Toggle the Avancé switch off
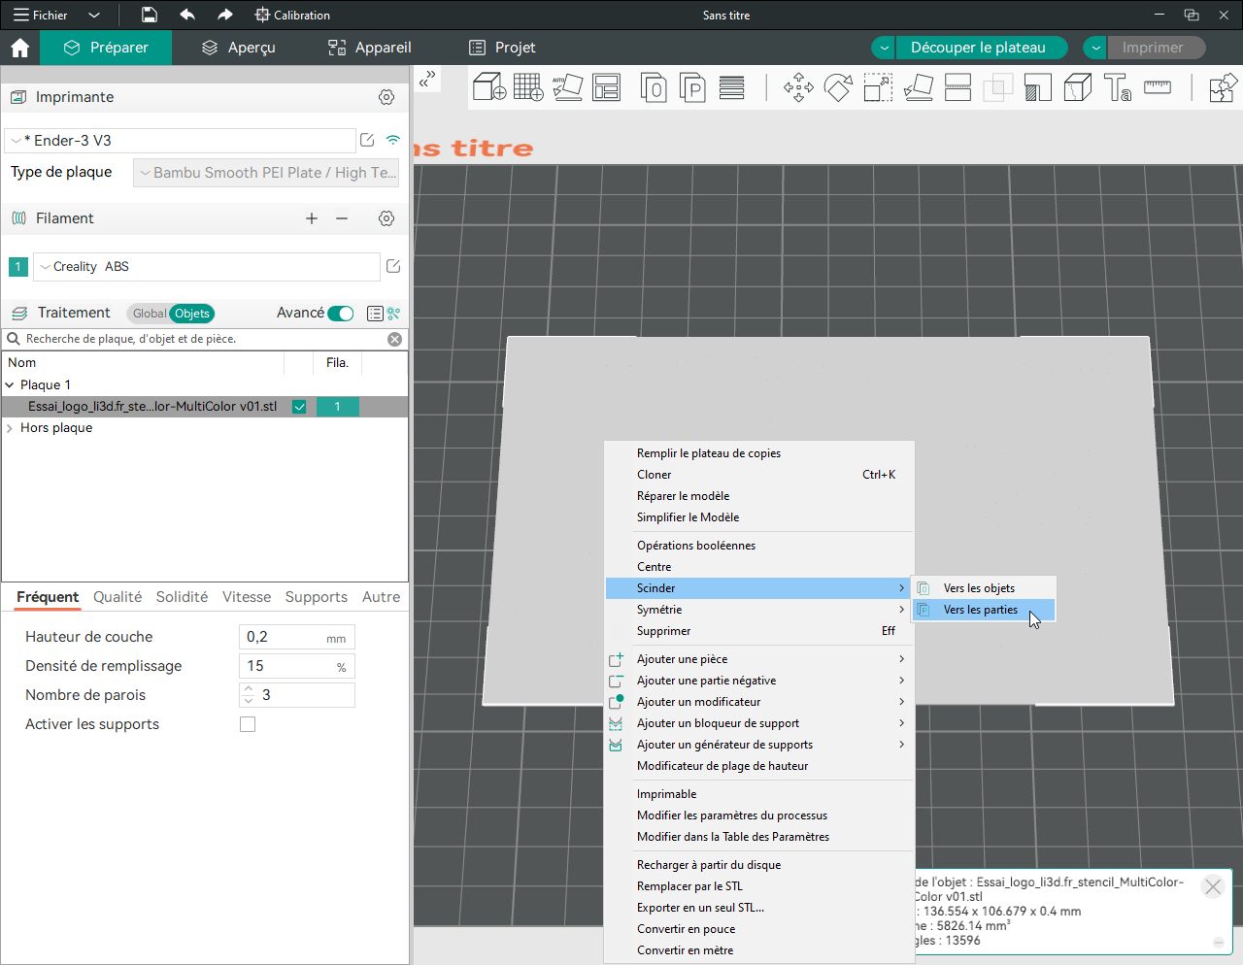 pos(341,314)
